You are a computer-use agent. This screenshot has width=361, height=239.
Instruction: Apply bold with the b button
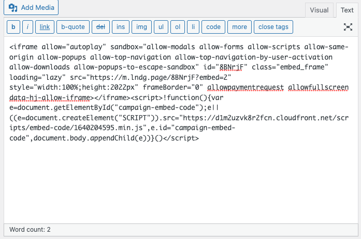[x=13, y=27]
